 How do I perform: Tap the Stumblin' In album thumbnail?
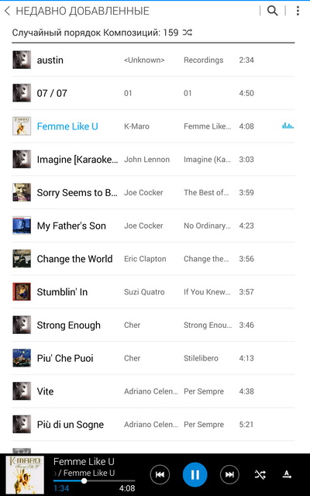22,291
